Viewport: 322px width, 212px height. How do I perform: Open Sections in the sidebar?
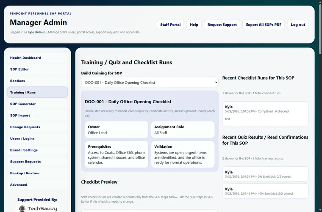[x=37, y=81]
